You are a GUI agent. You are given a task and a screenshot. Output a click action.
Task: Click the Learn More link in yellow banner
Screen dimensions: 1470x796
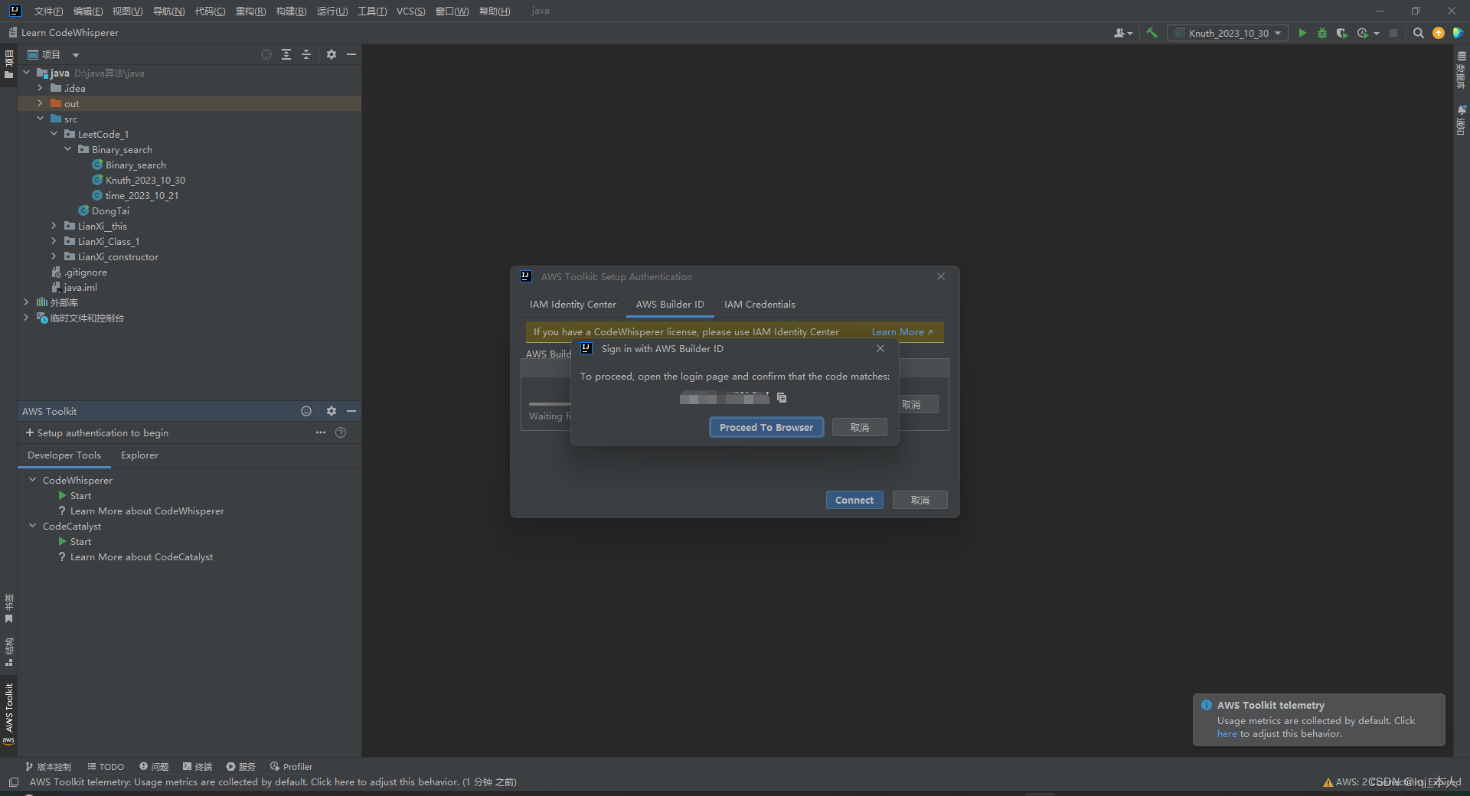tap(902, 332)
